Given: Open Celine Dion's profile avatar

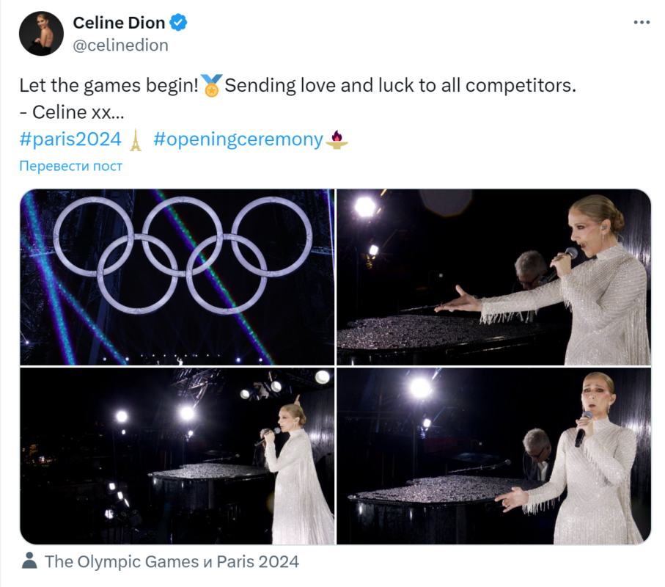Looking at the screenshot, I should [41, 34].
